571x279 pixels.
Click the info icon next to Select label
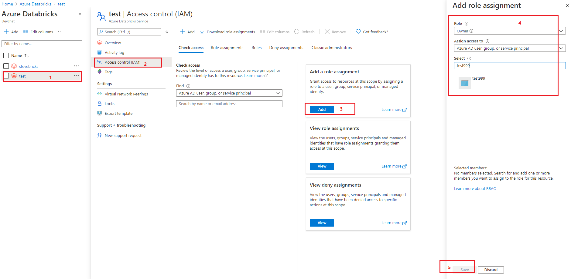(469, 58)
